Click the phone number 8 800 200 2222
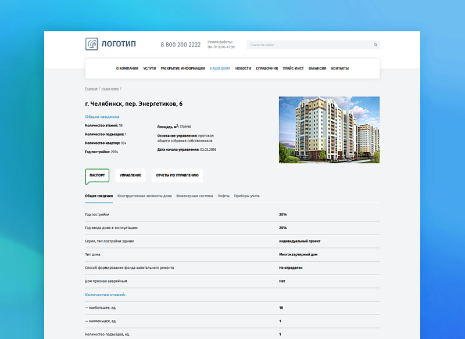 pos(181,45)
